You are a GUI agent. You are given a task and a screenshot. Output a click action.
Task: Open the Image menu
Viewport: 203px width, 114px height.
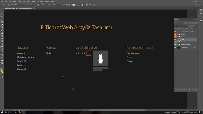14,1
